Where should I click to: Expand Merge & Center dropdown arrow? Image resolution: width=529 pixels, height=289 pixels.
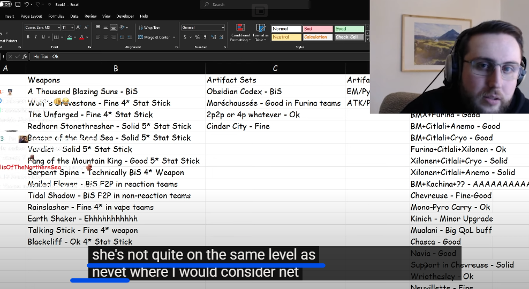pos(174,37)
